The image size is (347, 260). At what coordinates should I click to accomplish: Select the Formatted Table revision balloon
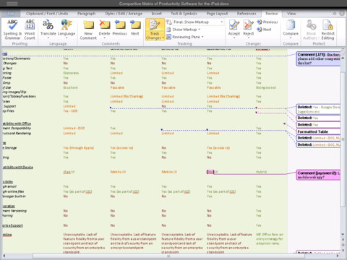point(318,131)
